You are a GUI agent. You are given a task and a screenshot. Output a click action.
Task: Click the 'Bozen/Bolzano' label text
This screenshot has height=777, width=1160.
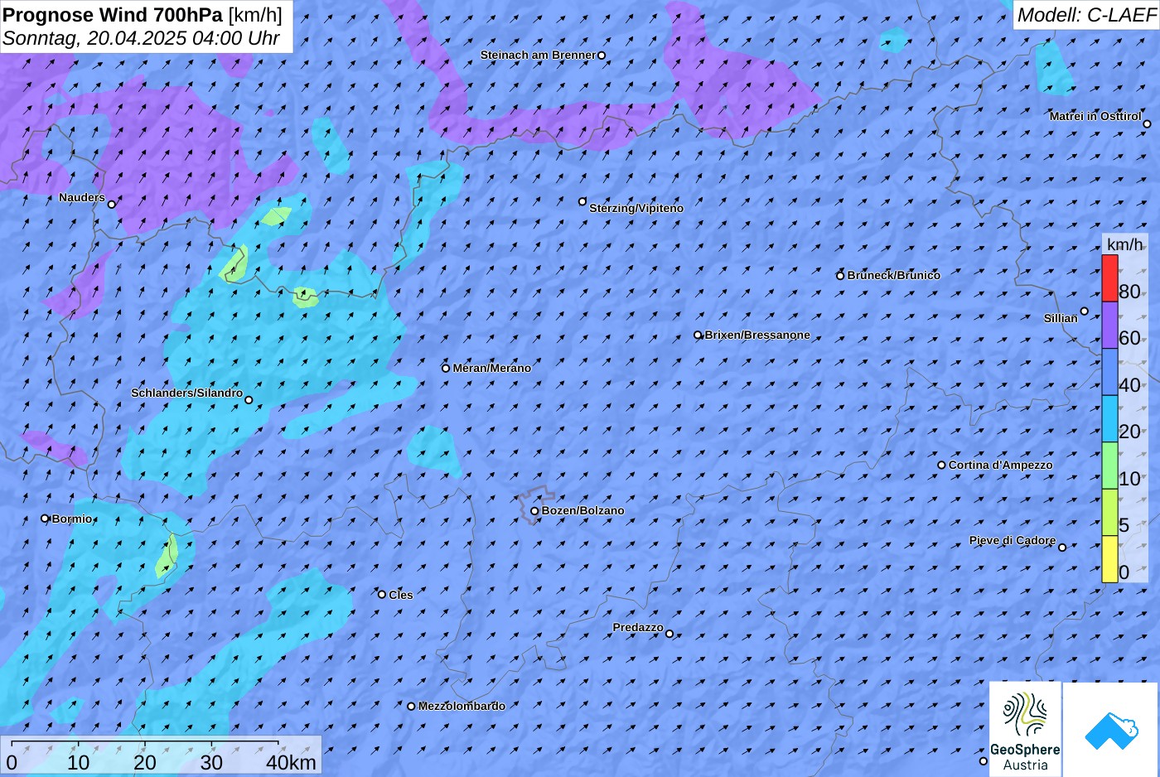583,510
